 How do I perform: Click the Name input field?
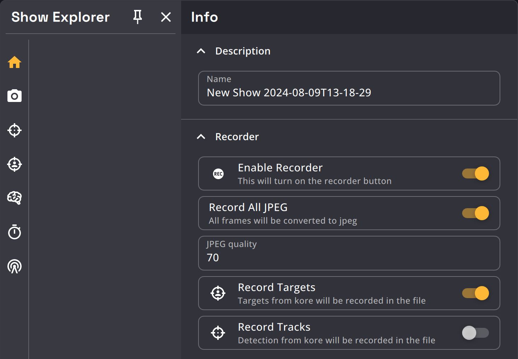[x=349, y=92]
